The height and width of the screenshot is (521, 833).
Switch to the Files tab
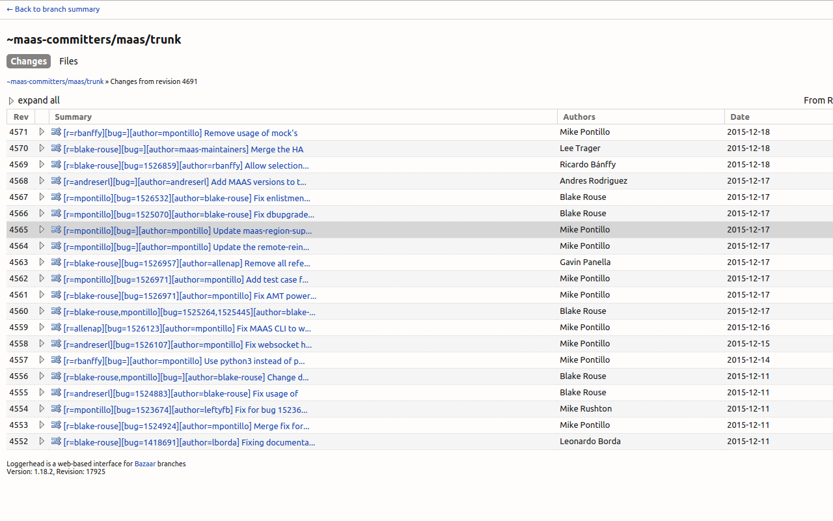68,61
